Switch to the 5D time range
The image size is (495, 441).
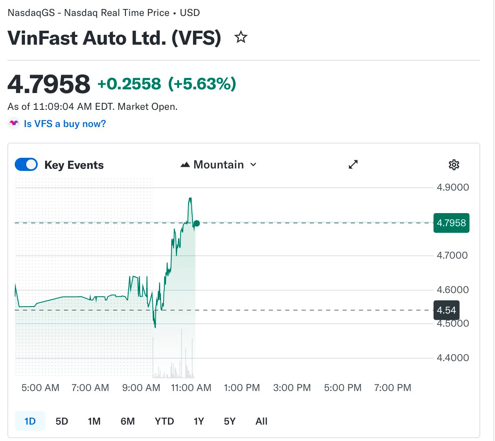(x=61, y=421)
